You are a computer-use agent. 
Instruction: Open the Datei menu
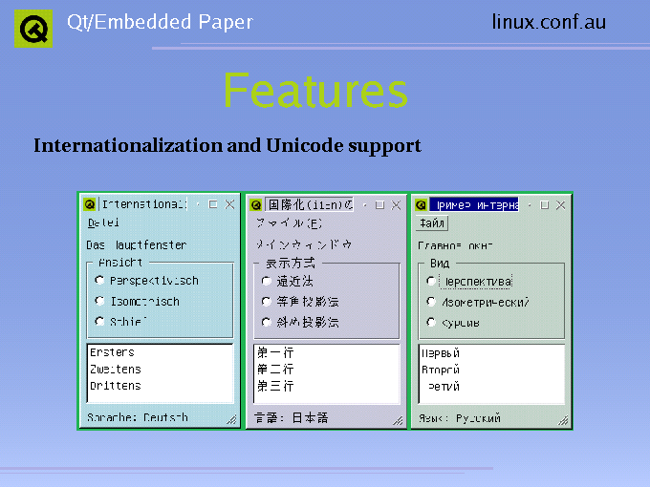click(103, 223)
